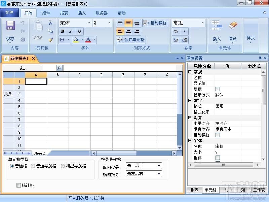Pin the 属性设置 panel
This screenshot has height=202, width=269.
[x=260, y=58]
